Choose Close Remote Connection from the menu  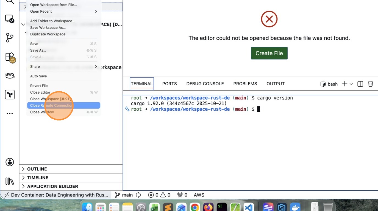63,105
